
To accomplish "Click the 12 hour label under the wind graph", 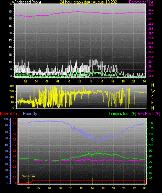I will tap(79, 81).
